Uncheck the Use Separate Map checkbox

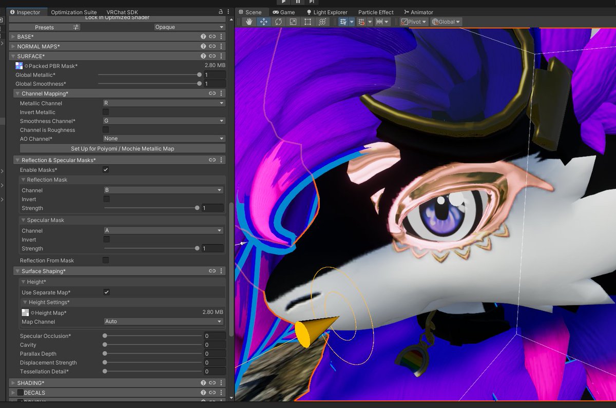(x=107, y=292)
